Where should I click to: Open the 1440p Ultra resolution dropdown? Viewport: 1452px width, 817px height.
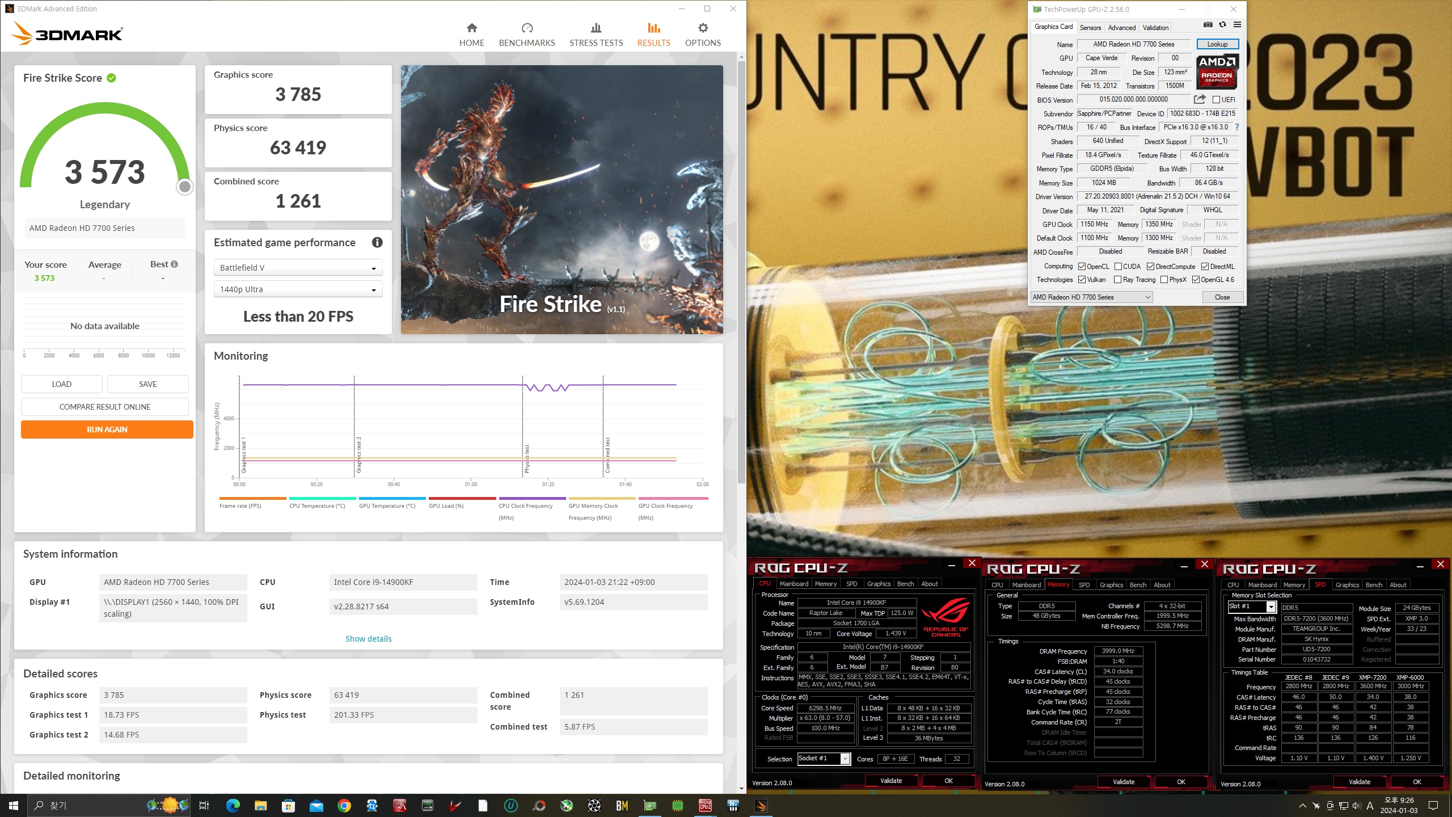pos(298,289)
